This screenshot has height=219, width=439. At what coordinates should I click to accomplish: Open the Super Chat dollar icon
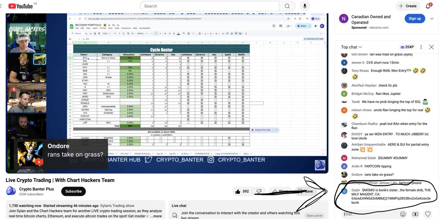tap(415, 214)
